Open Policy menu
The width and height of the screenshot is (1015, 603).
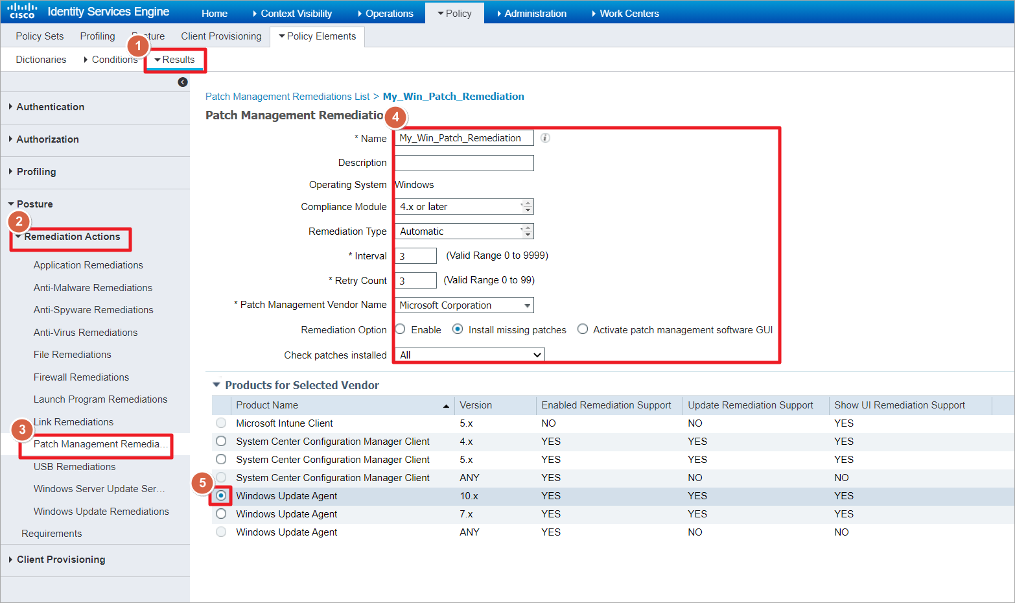pos(454,13)
